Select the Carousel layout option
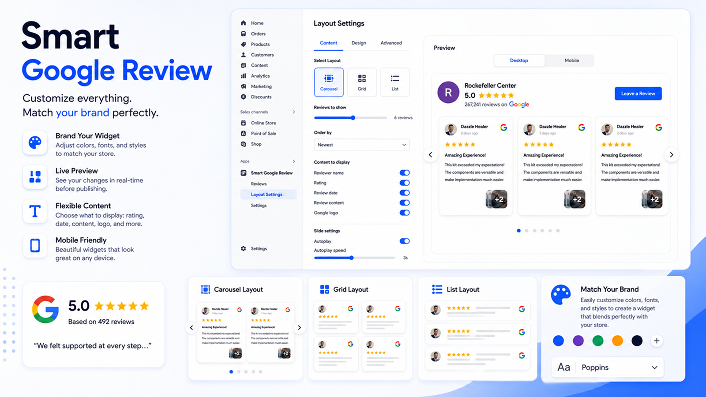The image size is (706, 397). 329,82
